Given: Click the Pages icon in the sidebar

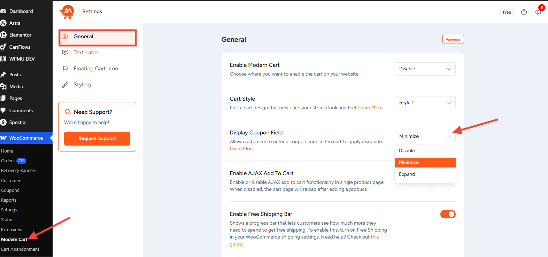Looking at the screenshot, I should [3, 98].
